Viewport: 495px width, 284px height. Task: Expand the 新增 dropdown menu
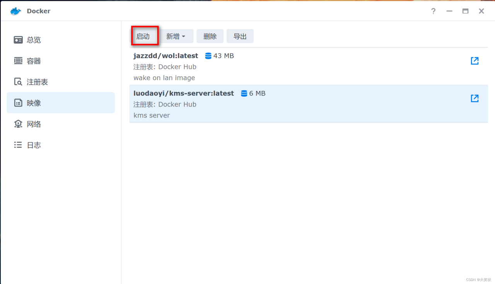[177, 36]
